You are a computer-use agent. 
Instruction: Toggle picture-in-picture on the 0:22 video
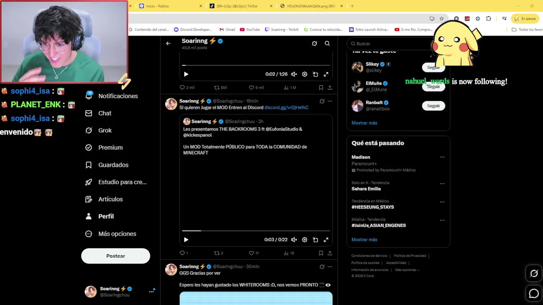[315, 240]
